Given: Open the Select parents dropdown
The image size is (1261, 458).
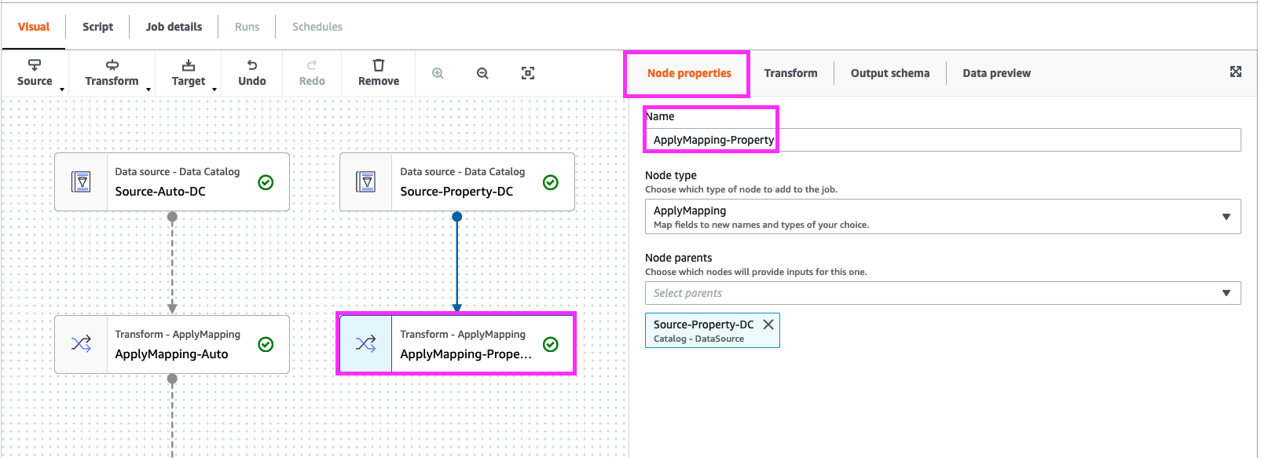Looking at the screenshot, I should (942, 293).
